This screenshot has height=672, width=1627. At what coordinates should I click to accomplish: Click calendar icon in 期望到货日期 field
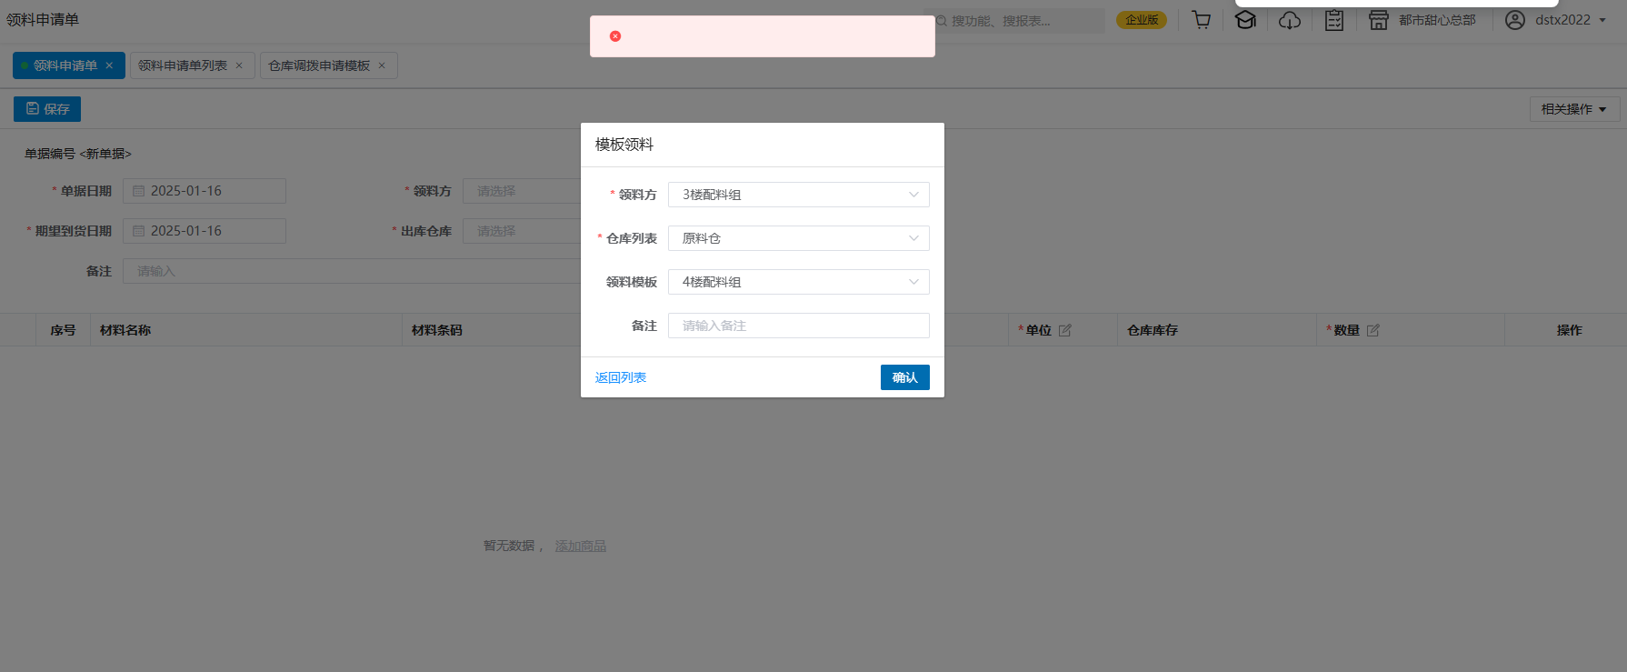pyautogui.click(x=139, y=231)
